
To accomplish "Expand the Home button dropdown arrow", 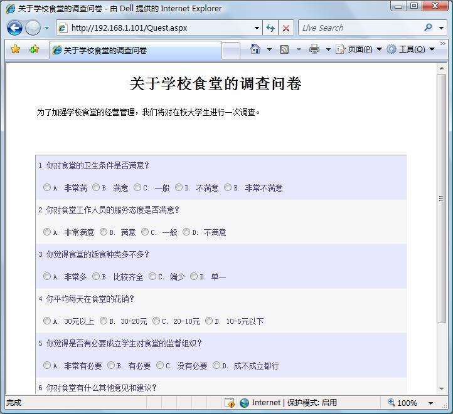I will (269, 49).
